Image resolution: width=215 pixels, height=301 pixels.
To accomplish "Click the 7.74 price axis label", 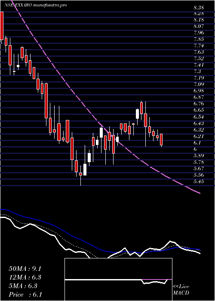I will pyautogui.click(x=199, y=46).
